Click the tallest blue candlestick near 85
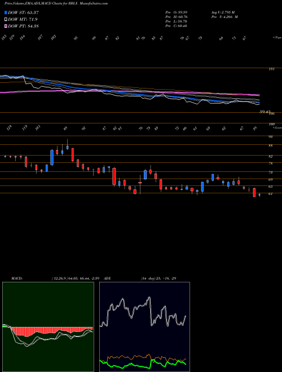This screenshot has height=372, width=282. [52, 157]
